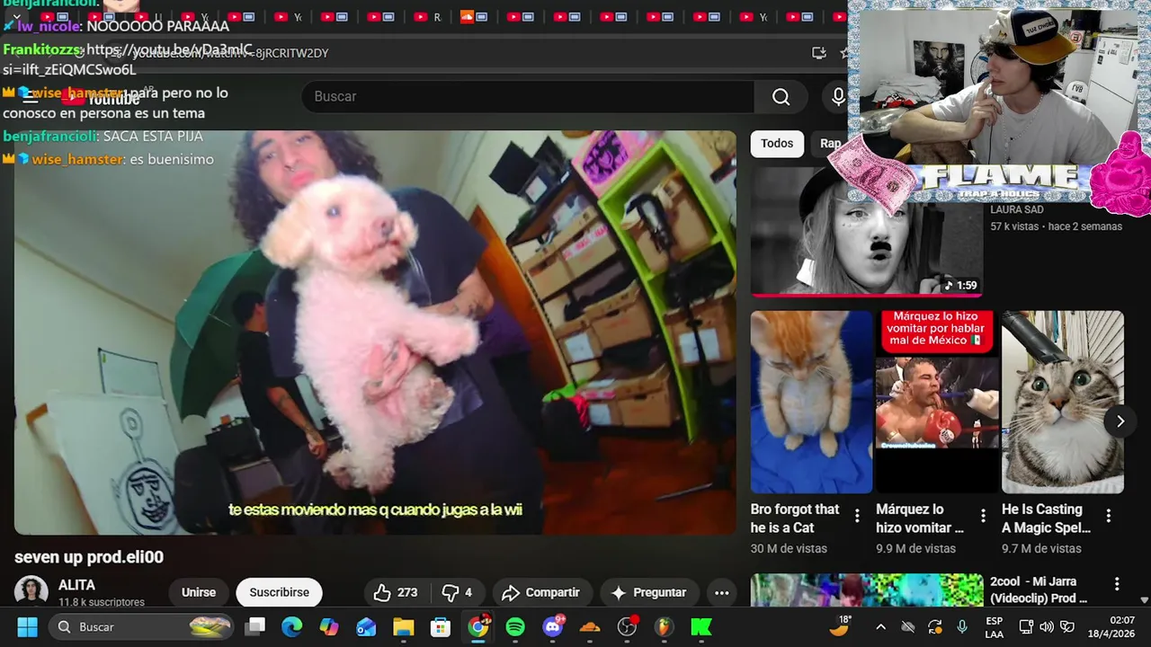This screenshot has height=647, width=1151.
Task: Like the video with 273 likes
Action: pos(396,592)
